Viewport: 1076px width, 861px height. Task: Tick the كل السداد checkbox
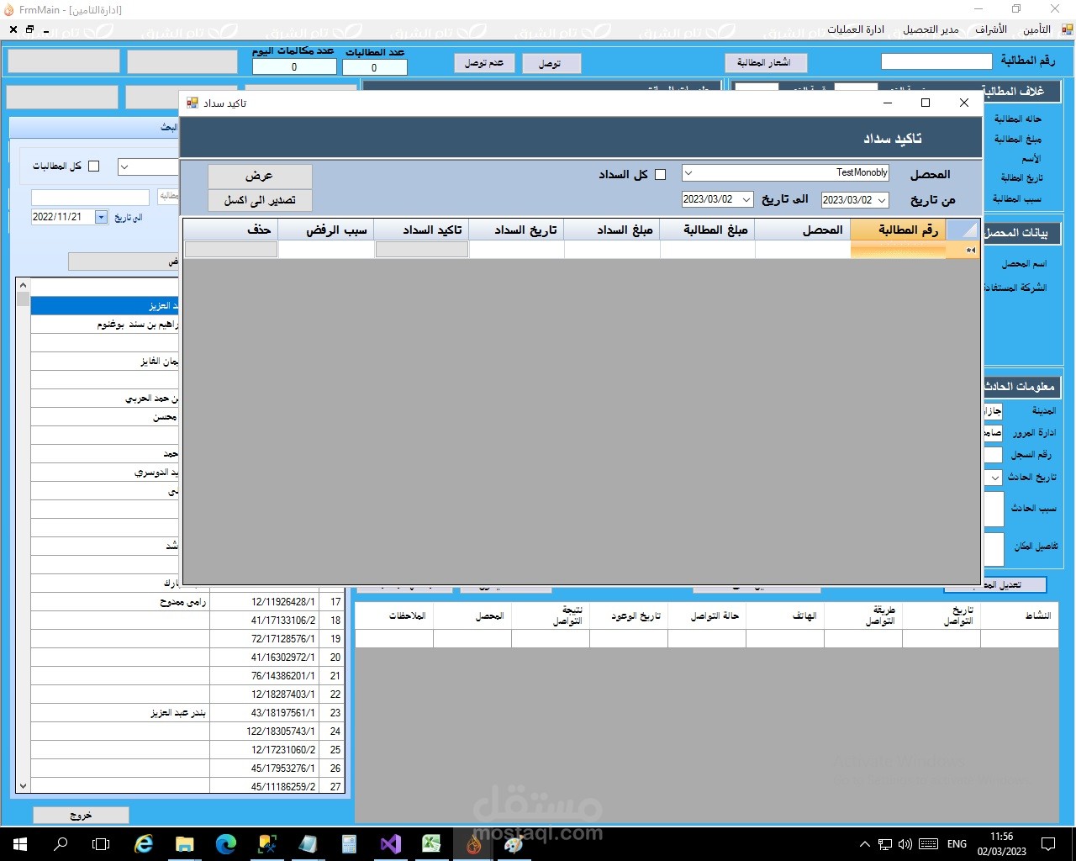click(660, 175)
